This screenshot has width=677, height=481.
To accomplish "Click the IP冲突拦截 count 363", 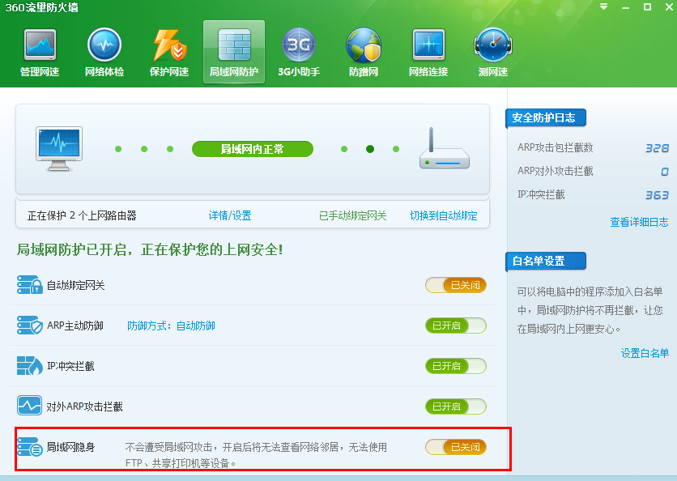I will [x=657, y=195].
